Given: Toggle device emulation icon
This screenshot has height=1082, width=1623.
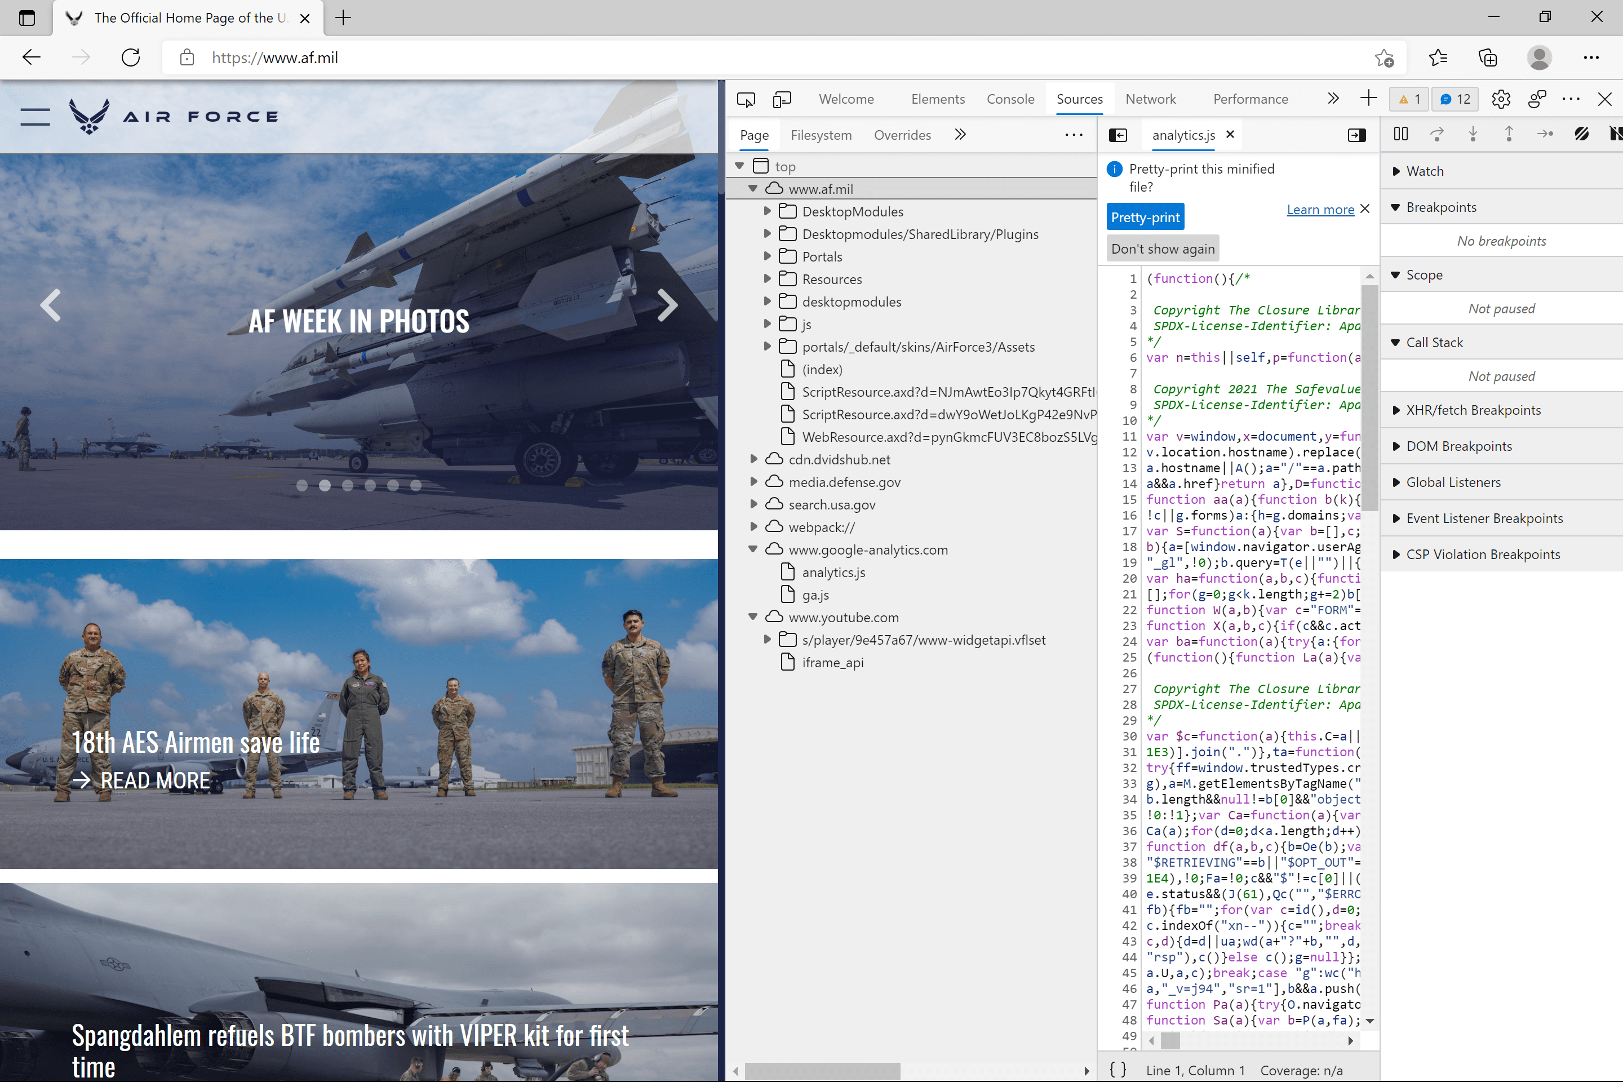Looking at the screenshot, I should tap(782, 99).
